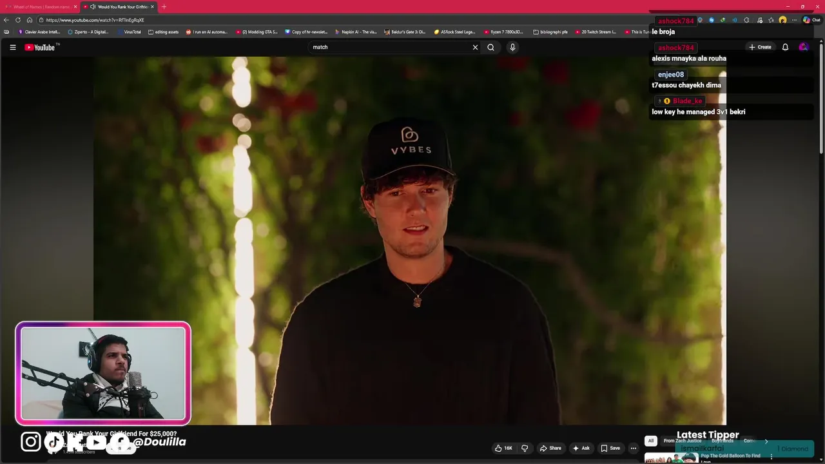825x464 pixels.
Task: Show more filter chips with arrow
Action: (766, 441)
